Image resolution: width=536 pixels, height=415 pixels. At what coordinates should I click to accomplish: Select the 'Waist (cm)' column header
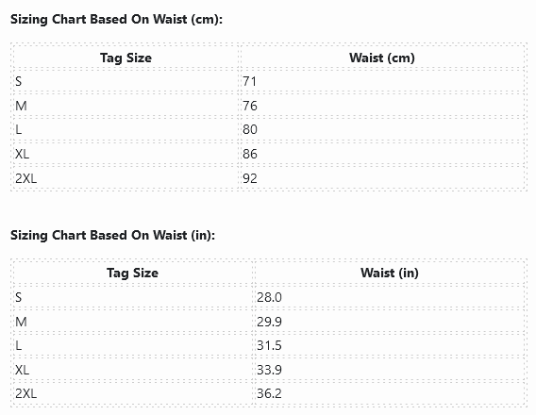[x=382, y=58]
